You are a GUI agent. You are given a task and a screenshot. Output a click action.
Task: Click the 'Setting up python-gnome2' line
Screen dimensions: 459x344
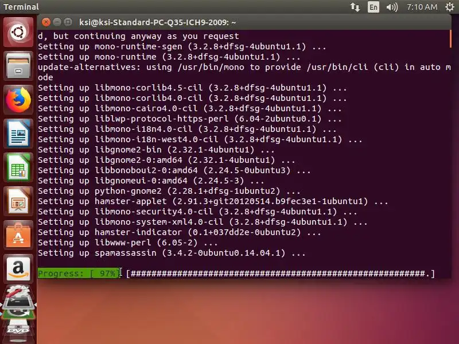(x=169, y=191)
